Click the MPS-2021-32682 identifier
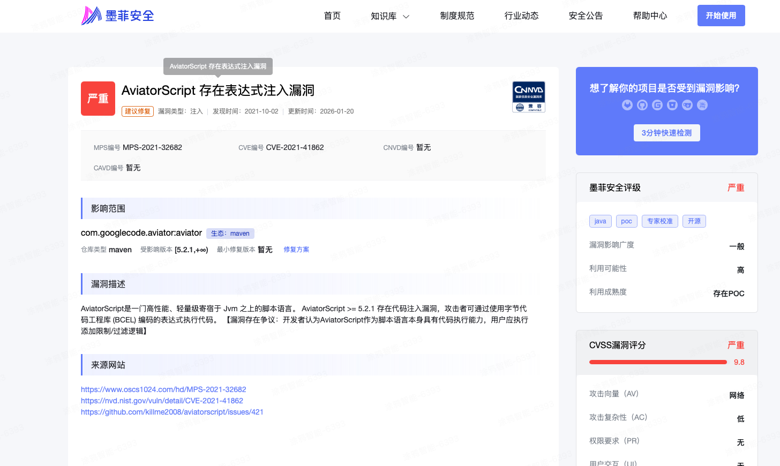This screenshot has width=780, height=466. click(152, 147)
